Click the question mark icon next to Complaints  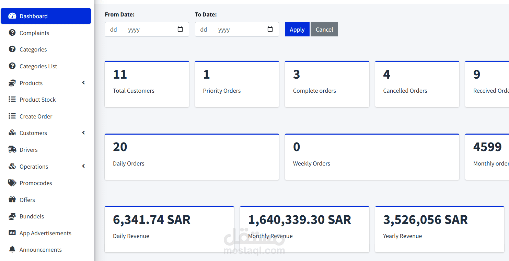point(12,33)
